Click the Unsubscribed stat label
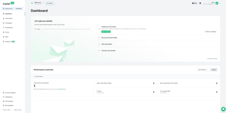This screenshot has width=226, height=113. [166, 91]
